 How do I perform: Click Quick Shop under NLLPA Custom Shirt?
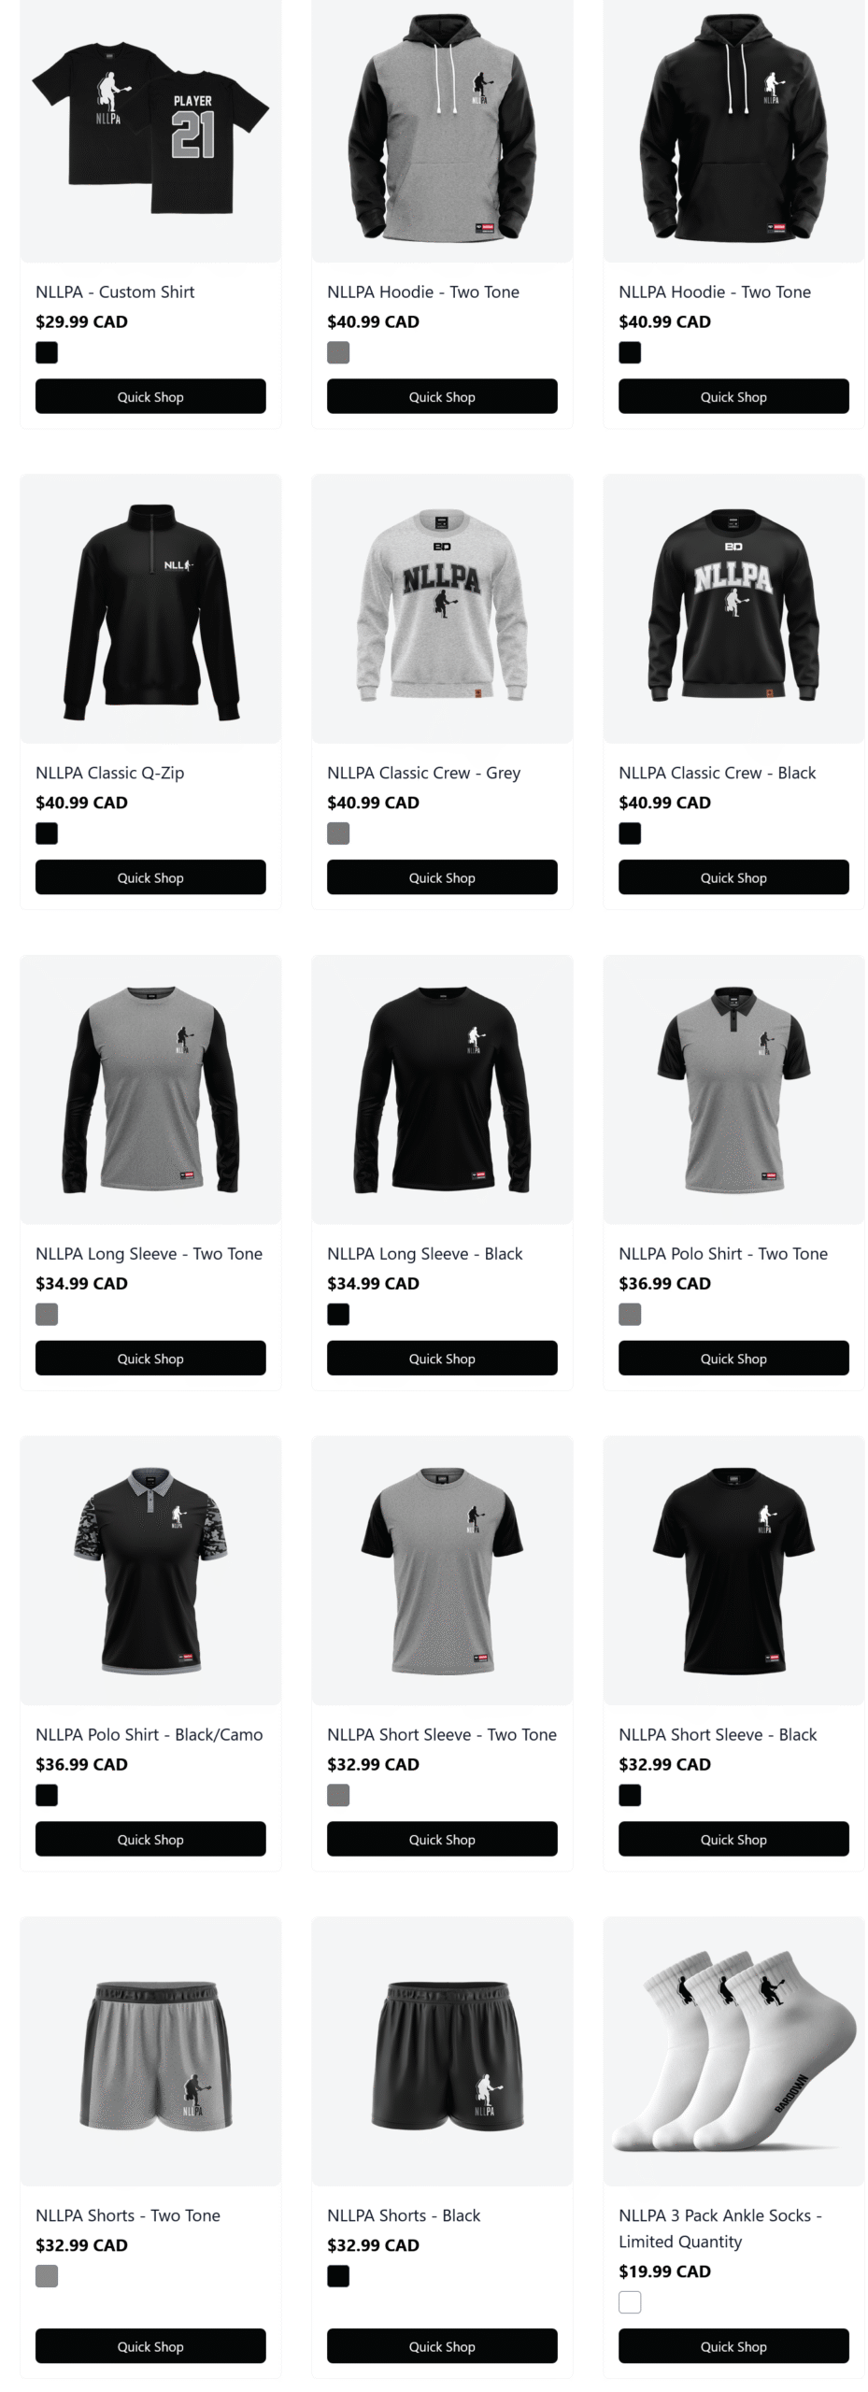(150, 396)
